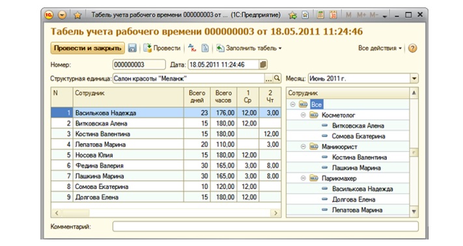Viewport: 463px width, 246px height.
Task: Select 'Витковская Алена' in employee tree
Action: point(358,126)
